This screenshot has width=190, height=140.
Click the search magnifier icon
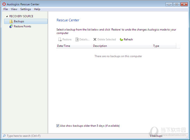click(x=4, y=136)
